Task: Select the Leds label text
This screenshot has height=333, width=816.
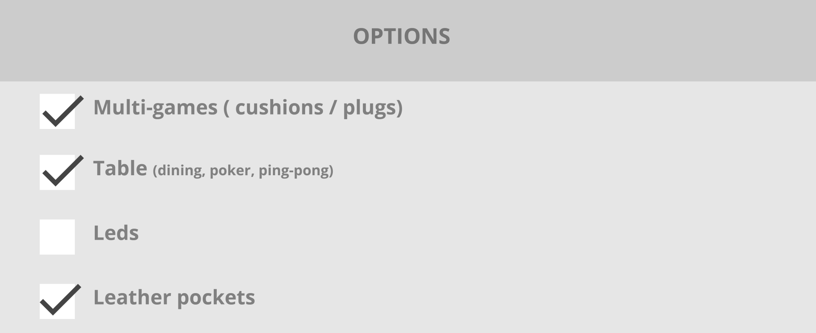Action: click(x=116, y=233)
